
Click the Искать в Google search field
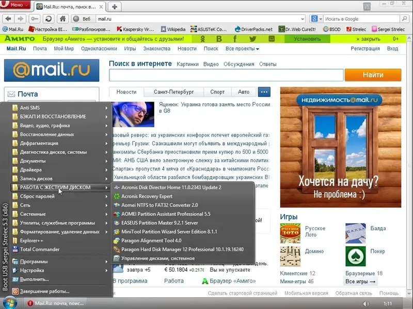tap(362, 19)
